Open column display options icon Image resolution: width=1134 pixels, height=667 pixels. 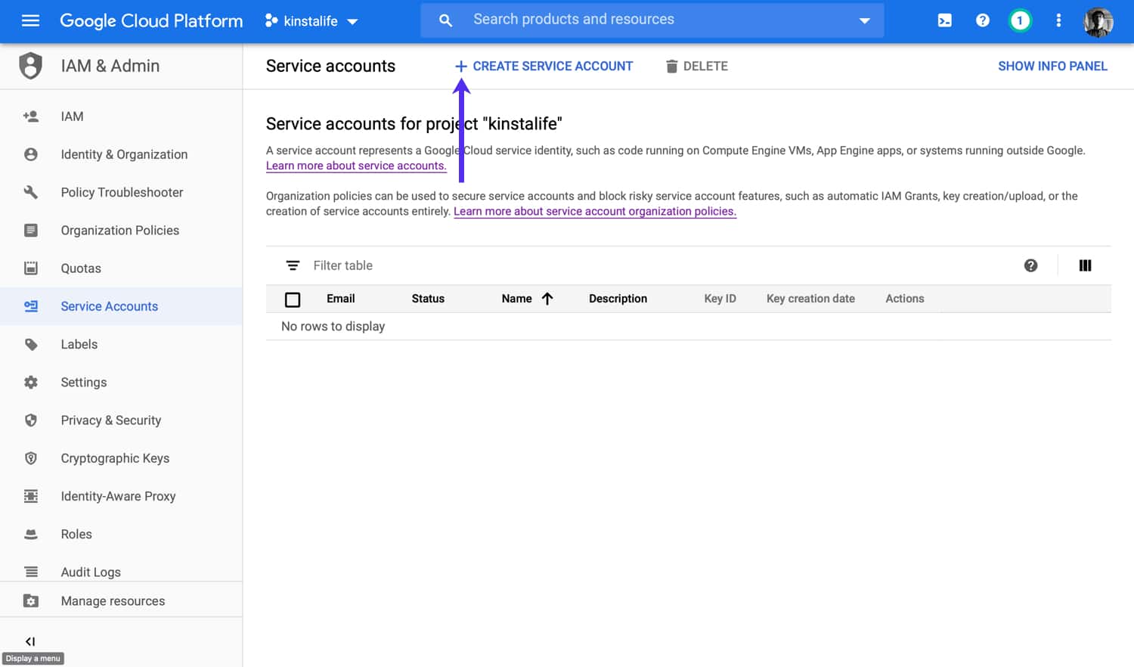(x=1086, y=265)
